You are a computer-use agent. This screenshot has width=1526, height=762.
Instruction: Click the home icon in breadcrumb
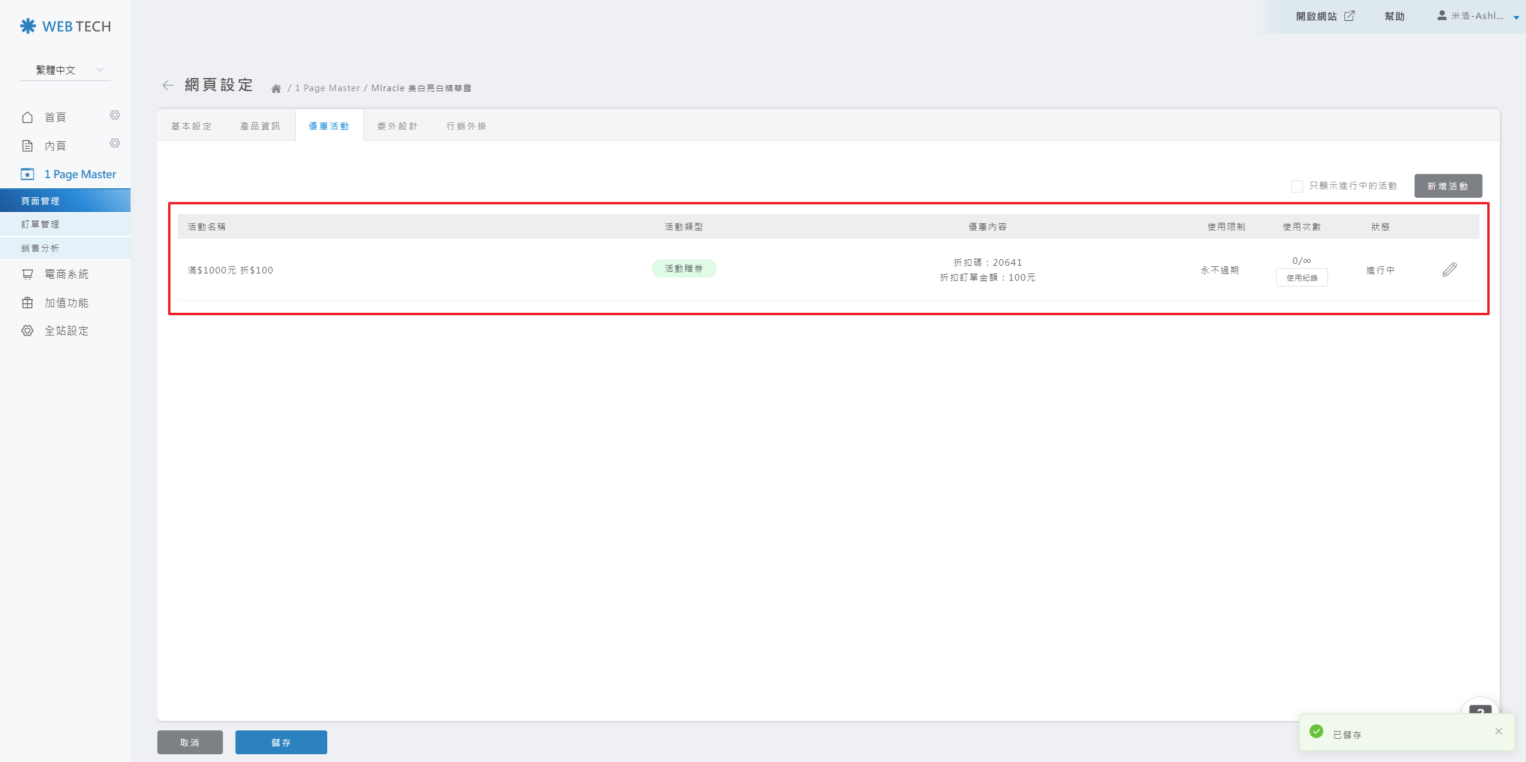click(x=276, y=89)
